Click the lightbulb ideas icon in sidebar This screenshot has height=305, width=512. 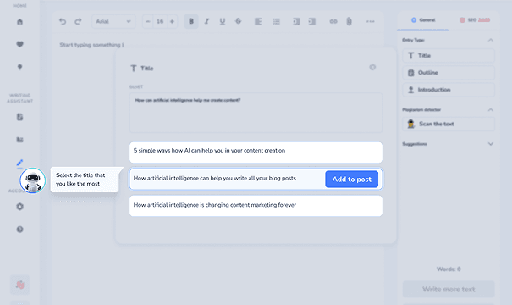pos(20,67)
